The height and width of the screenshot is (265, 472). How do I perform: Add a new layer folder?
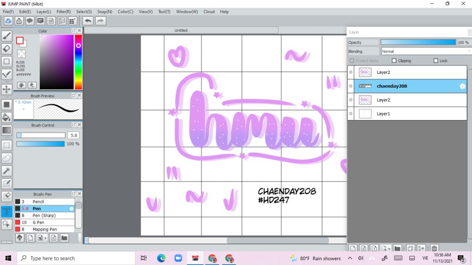coord(397,248)
